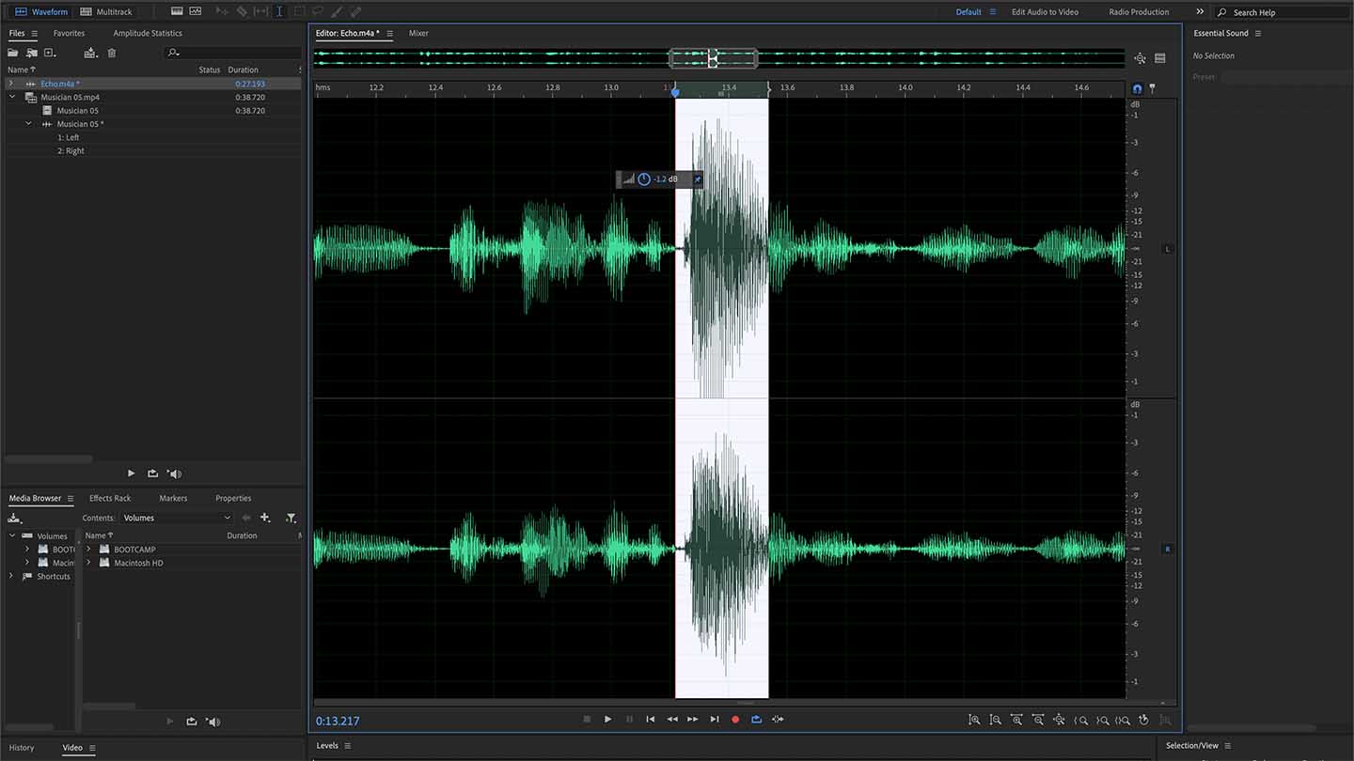The height and width of the screenshot is (761, 1354).
Task: Click Zoom In Amplitude icon
Action: click(x=974, y=720)
